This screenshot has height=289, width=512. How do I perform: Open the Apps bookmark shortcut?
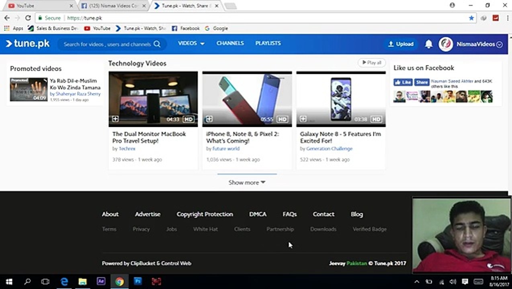click(x=14, y=28)
